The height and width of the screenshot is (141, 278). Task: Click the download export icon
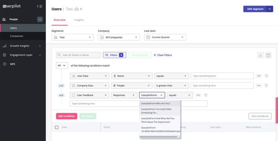click(260, 55)
